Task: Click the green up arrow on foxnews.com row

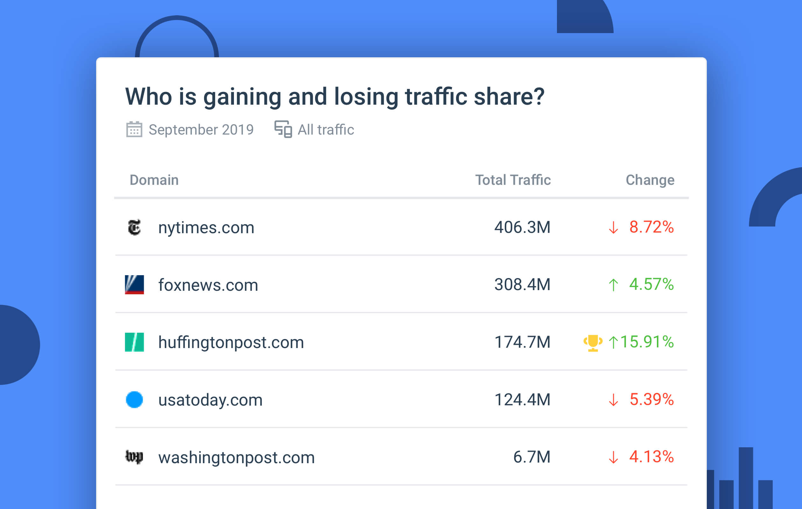Action: [614, 285]
